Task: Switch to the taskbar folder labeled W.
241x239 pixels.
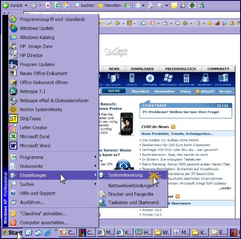Action: pyautogui.click(x=162, y=233)
